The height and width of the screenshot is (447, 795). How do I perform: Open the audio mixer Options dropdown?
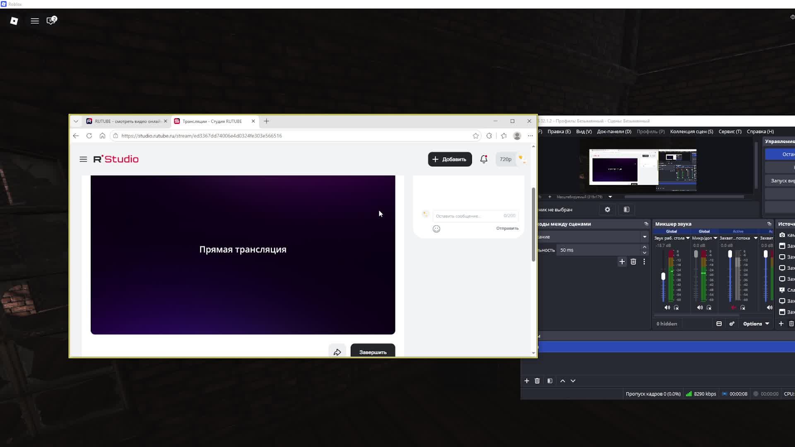point(756,324)
